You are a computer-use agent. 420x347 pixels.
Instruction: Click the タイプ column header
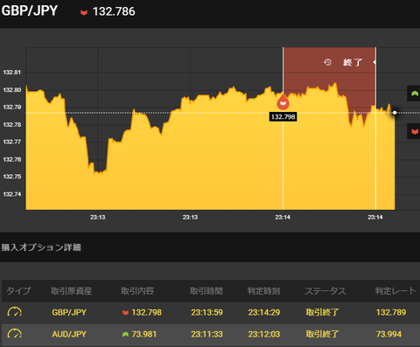[18, 291]
